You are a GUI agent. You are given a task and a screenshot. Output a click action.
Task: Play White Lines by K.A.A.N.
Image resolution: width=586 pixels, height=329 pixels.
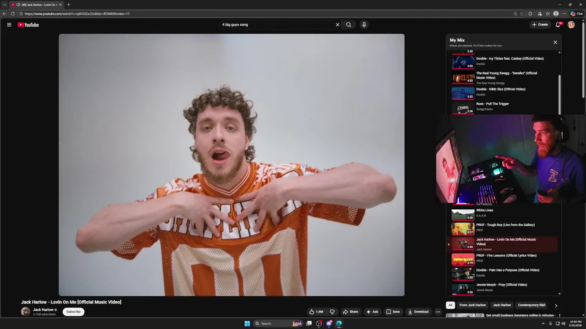[503, 214]
